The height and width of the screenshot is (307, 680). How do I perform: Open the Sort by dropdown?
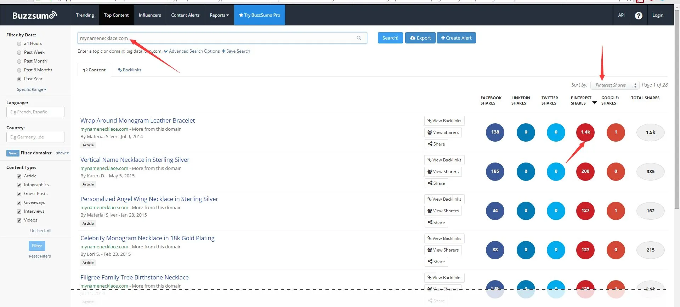(615, 85)
